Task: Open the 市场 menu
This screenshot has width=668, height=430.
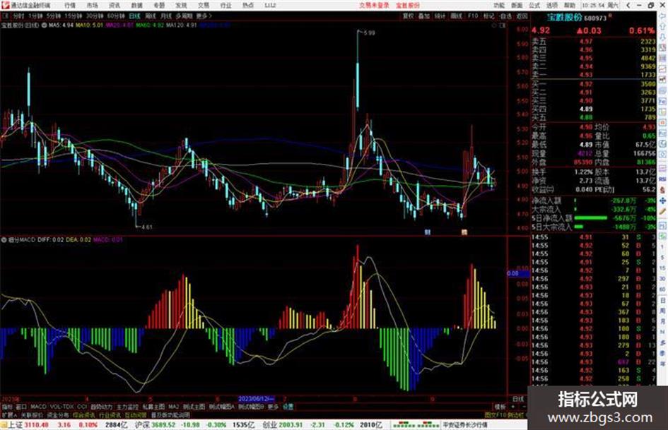Action: click(x=92, y=6)
